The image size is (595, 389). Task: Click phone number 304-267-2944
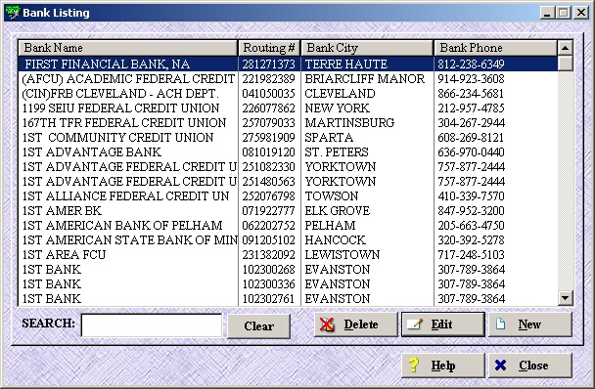[472, 123]
